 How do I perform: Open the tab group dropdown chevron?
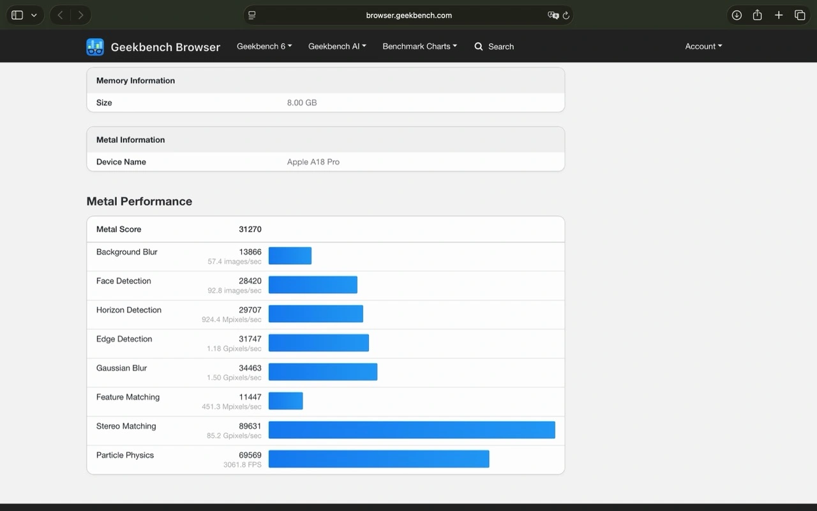(x=34, y=15)
